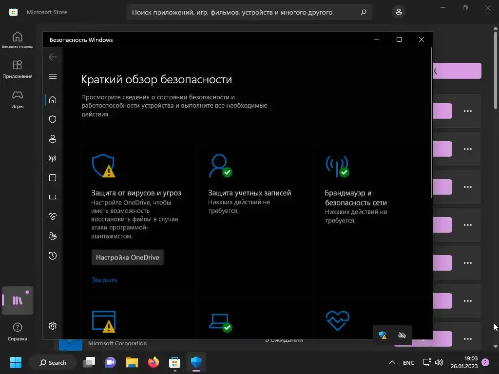Open Firefox on taskbar
Viewport: 499px width, 374px height.
[154, 362]
